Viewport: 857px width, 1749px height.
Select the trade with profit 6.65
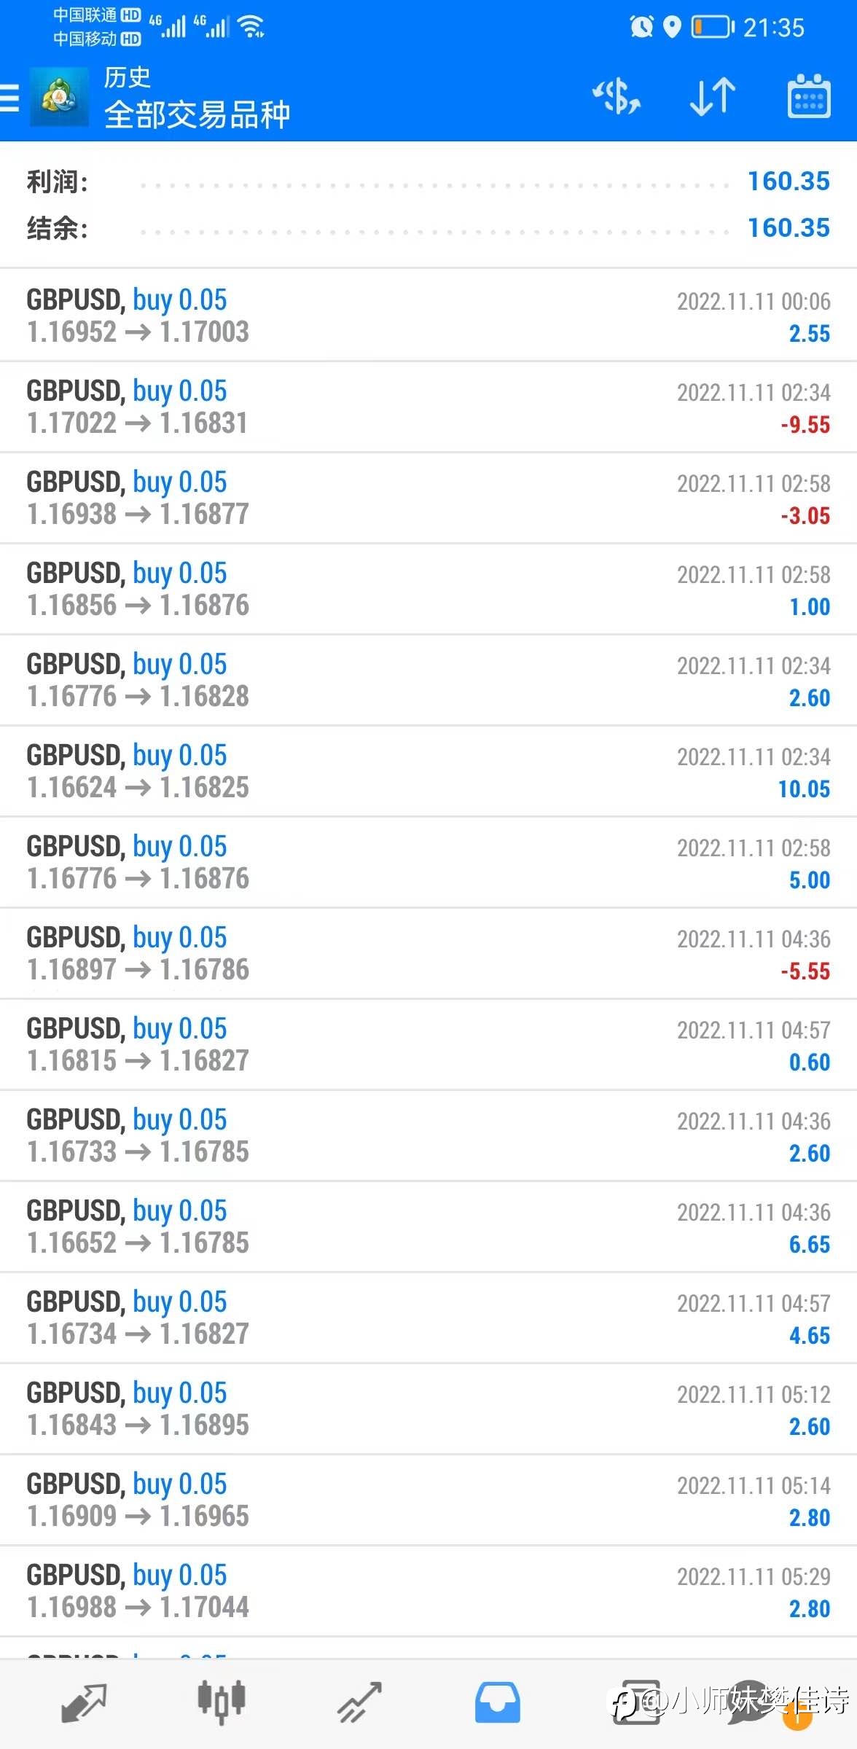pyautogui.click(x=428, y=1226)
